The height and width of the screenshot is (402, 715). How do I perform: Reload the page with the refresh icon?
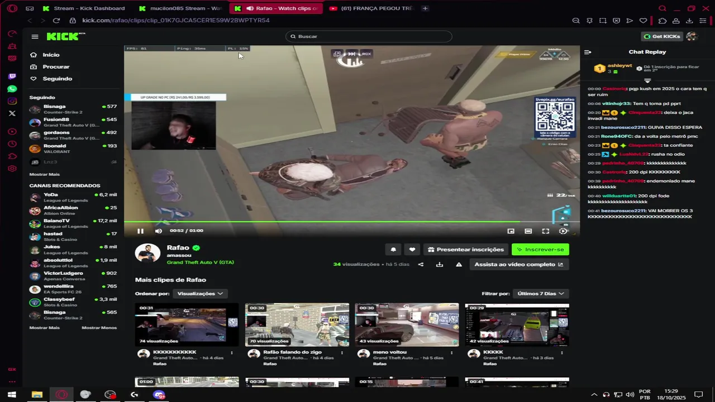pos(56,21)
